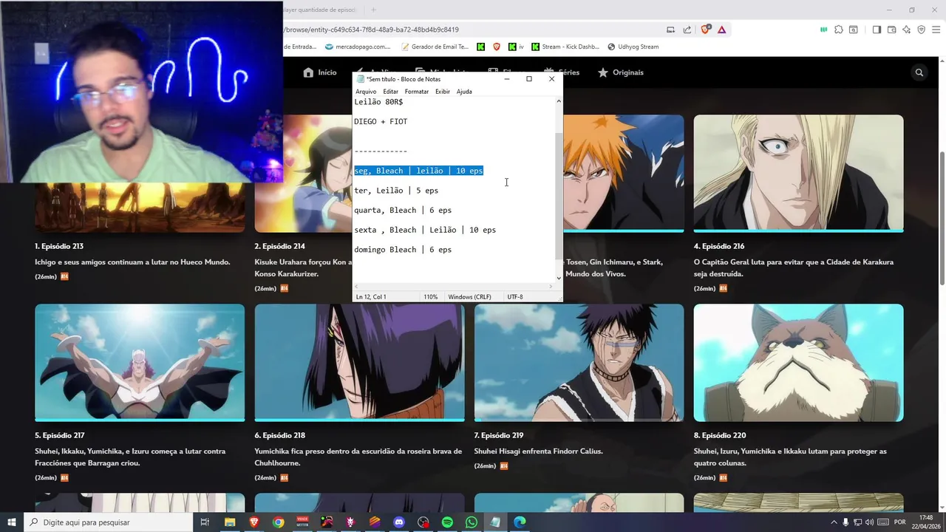
Task: Focus the Windows taskbar search box
Action: [109, 522]
